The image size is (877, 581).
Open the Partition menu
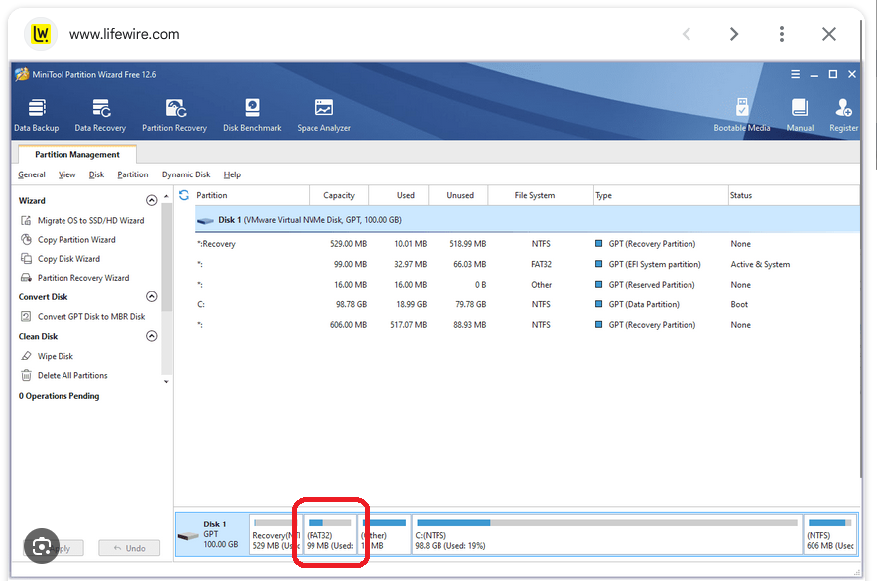(133, 175)
